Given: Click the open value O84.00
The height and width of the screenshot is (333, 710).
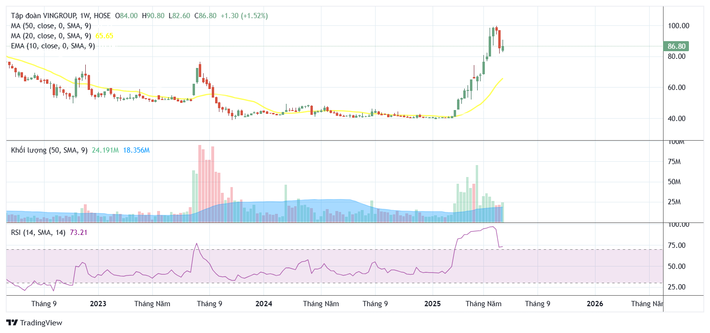Looking at the screenshot, I should click(x=126, y=16).
